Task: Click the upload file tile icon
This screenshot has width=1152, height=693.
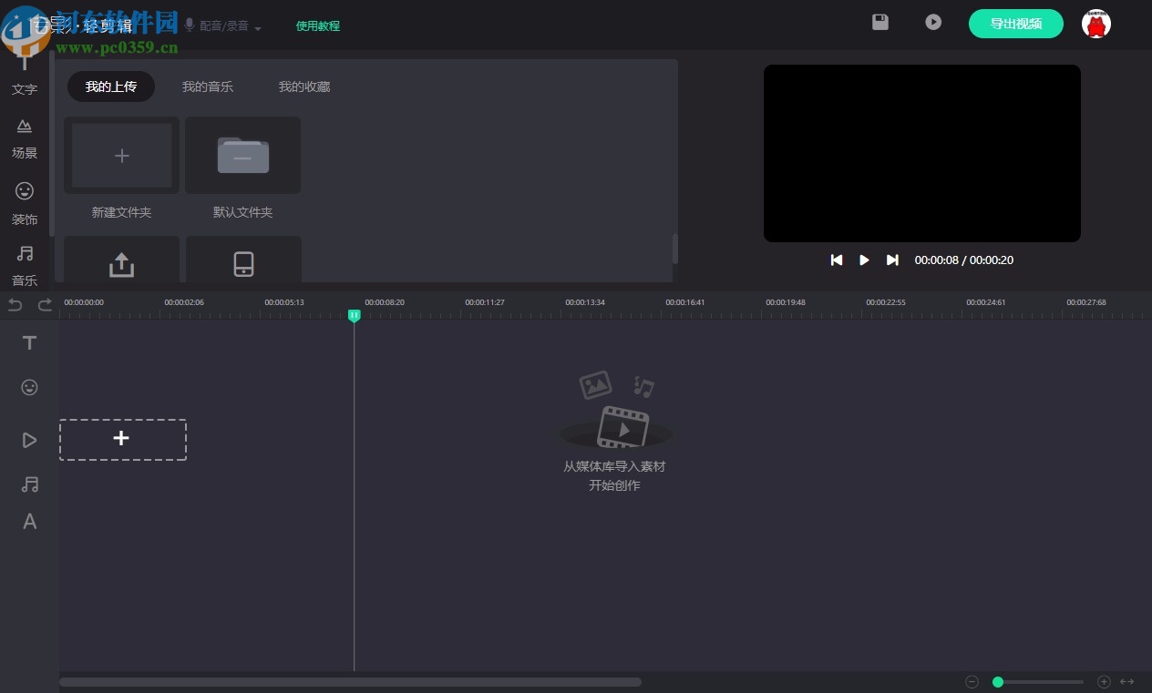Action: 121,263
